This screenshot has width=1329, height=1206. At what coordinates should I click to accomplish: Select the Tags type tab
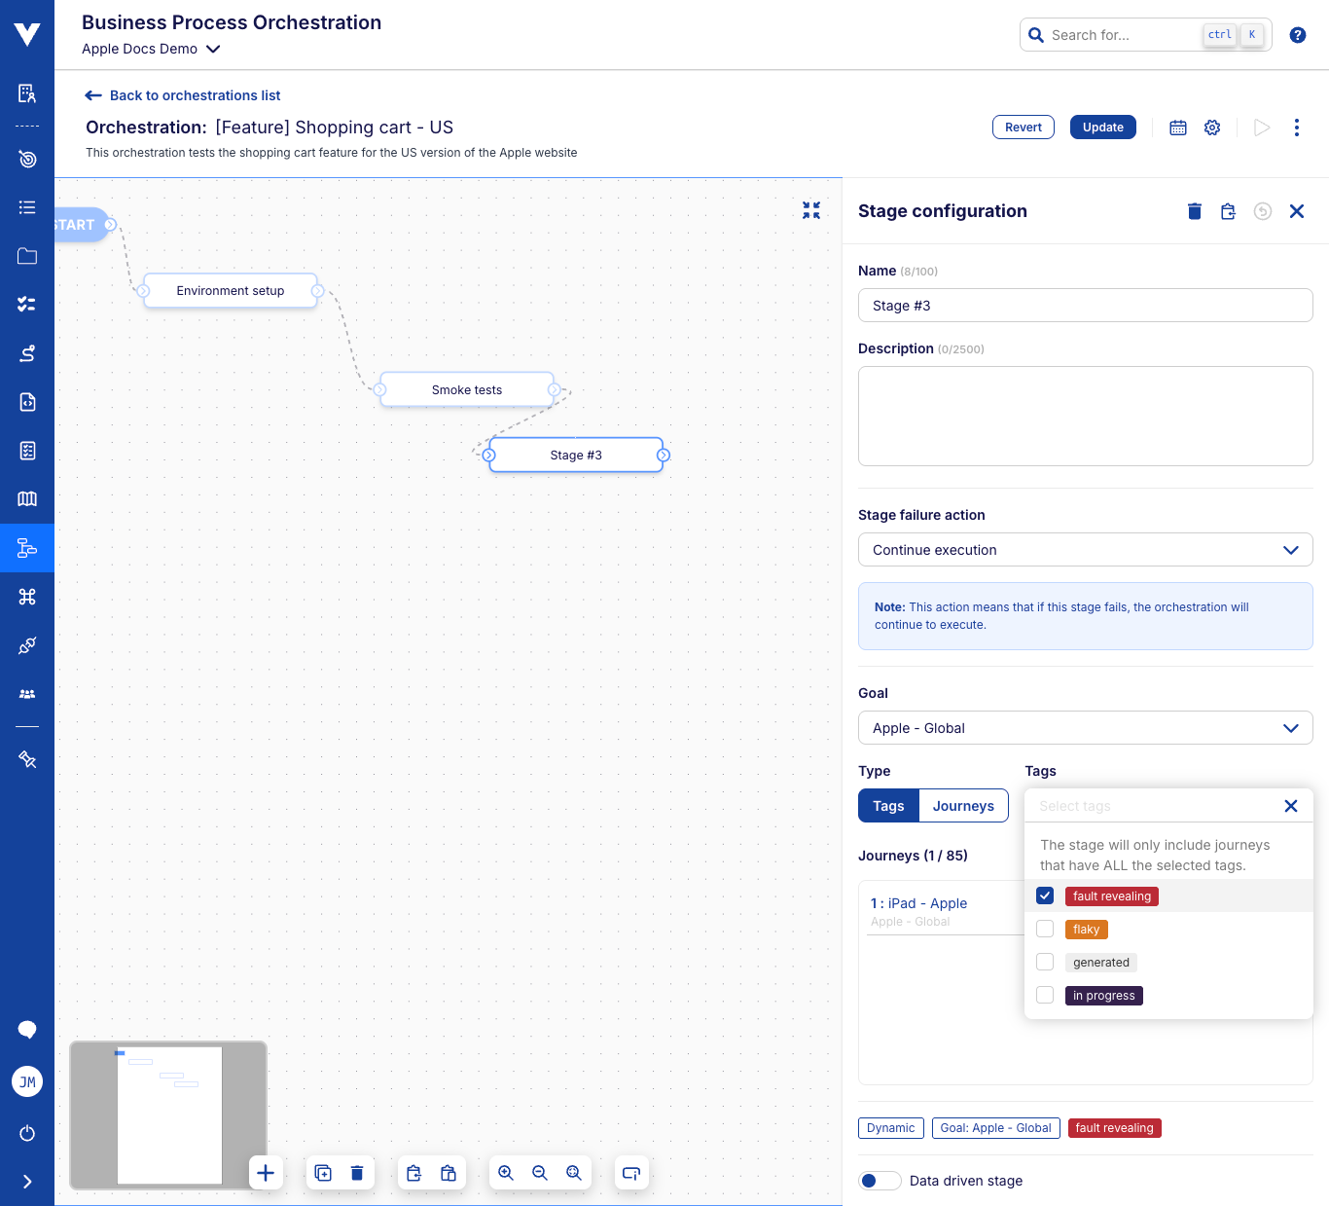point(888,806)
